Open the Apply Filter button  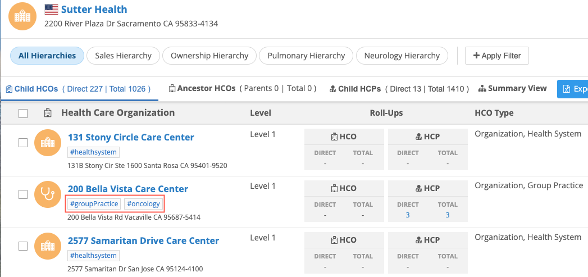497,56
